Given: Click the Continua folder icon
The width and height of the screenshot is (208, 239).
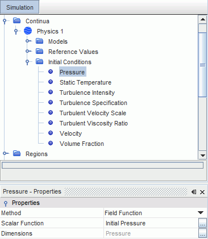Looking at the screenshot, I should [17, 20].
